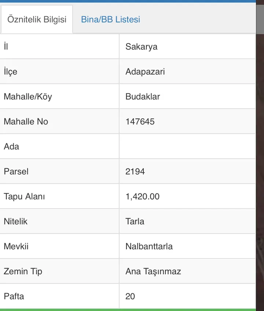Click the empty Ada value cell

[x=187, y=147]
